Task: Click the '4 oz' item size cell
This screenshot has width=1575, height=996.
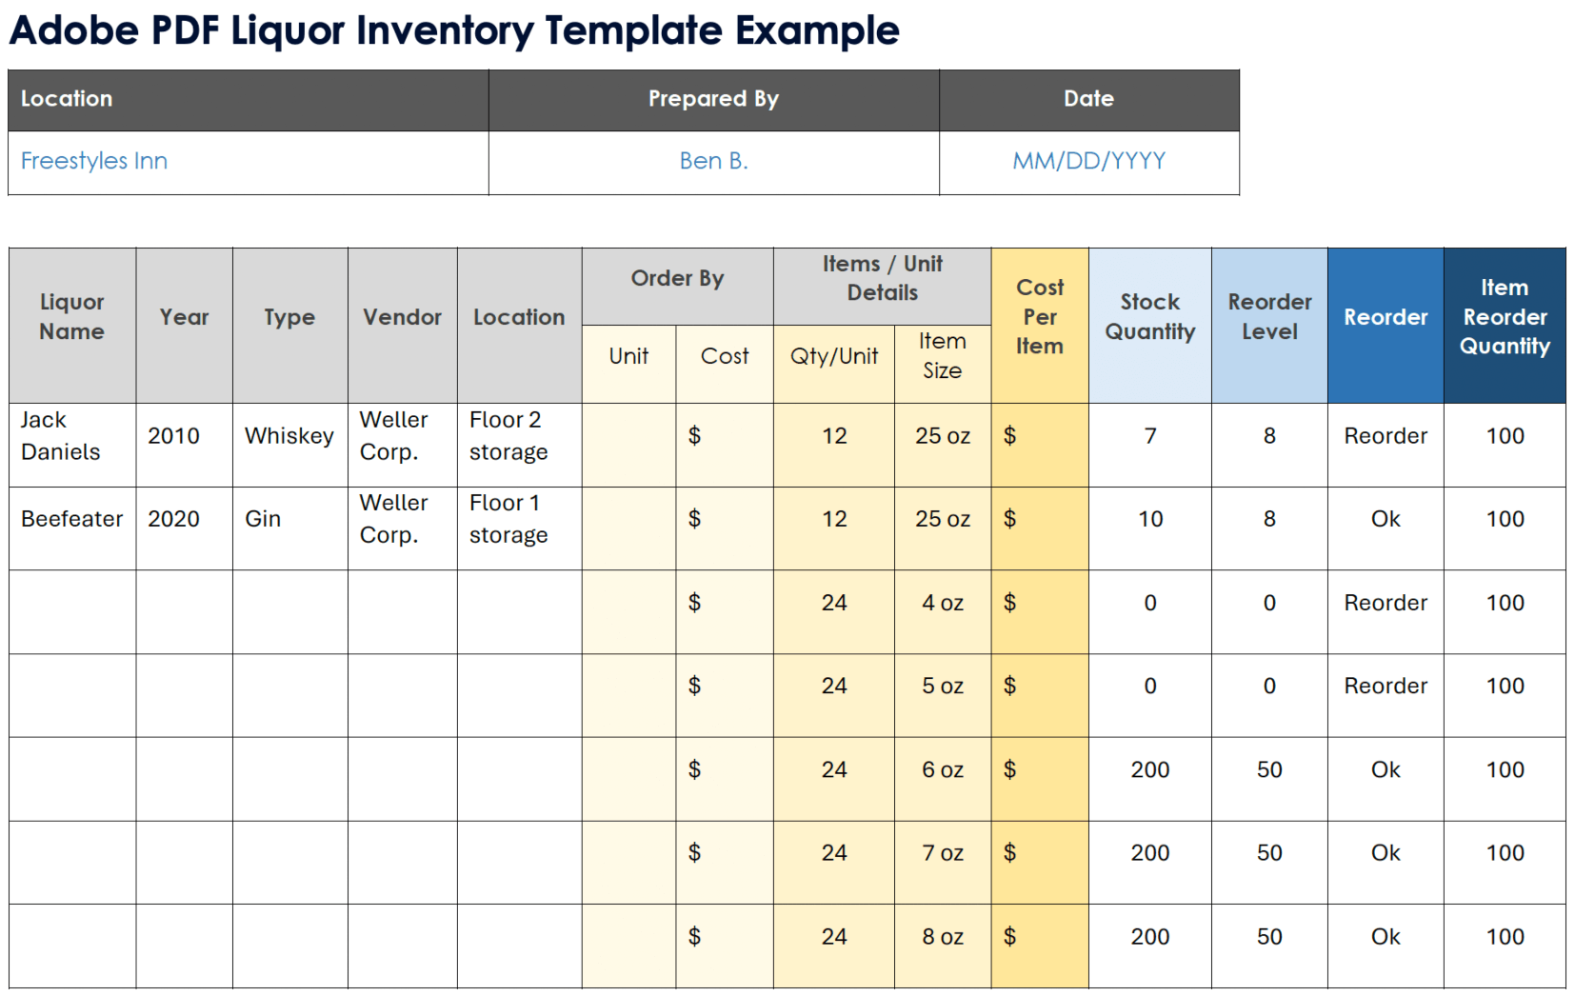Action: pos(943,612)
